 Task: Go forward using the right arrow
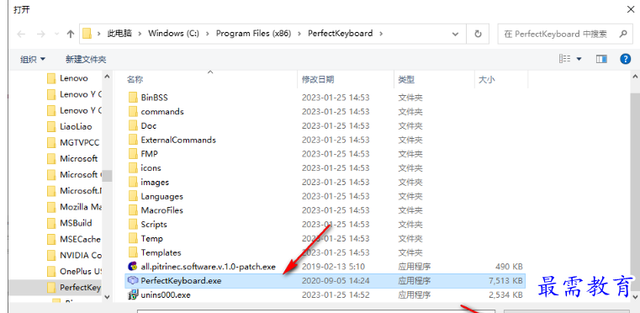point(41,34)
